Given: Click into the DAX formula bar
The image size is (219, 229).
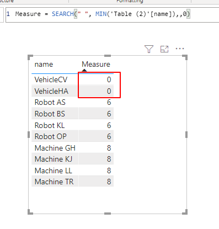Looking at the screenshot, I should click(x=112, y=15).
